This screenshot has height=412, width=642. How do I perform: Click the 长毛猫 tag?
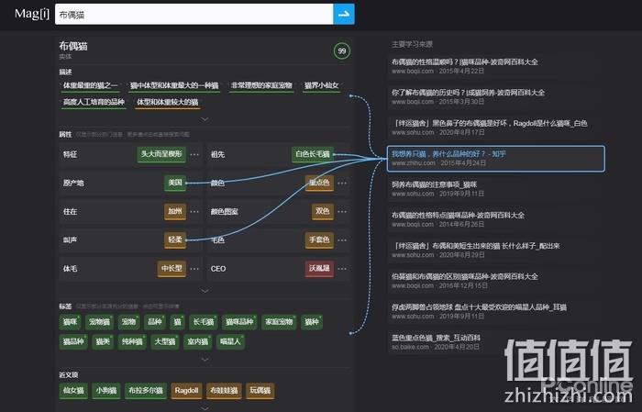pos(204,322)
